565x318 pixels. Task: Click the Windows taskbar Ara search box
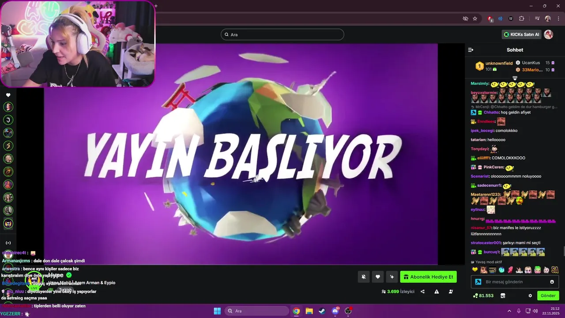(x=256, y=311)
